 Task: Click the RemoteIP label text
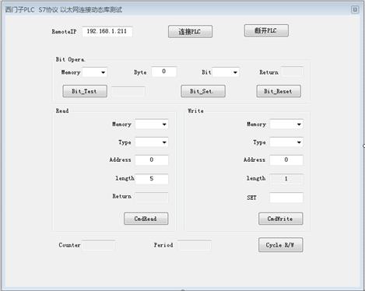[x=64, y=32]
